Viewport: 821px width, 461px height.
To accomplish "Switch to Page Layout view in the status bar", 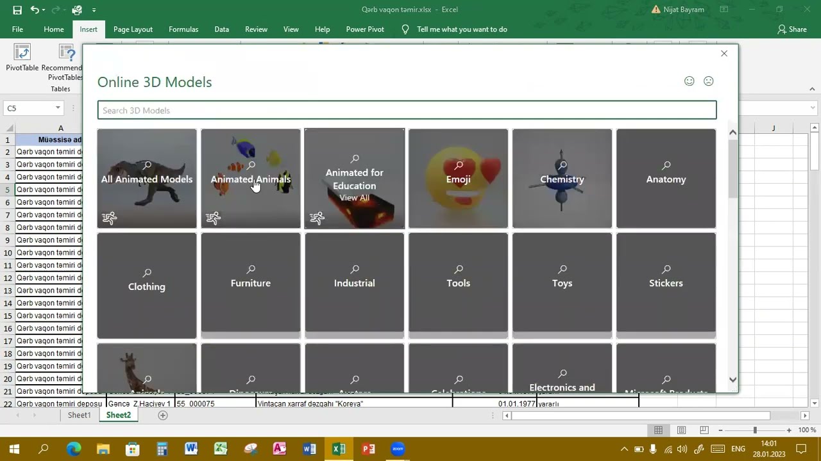I will (681, 430).
